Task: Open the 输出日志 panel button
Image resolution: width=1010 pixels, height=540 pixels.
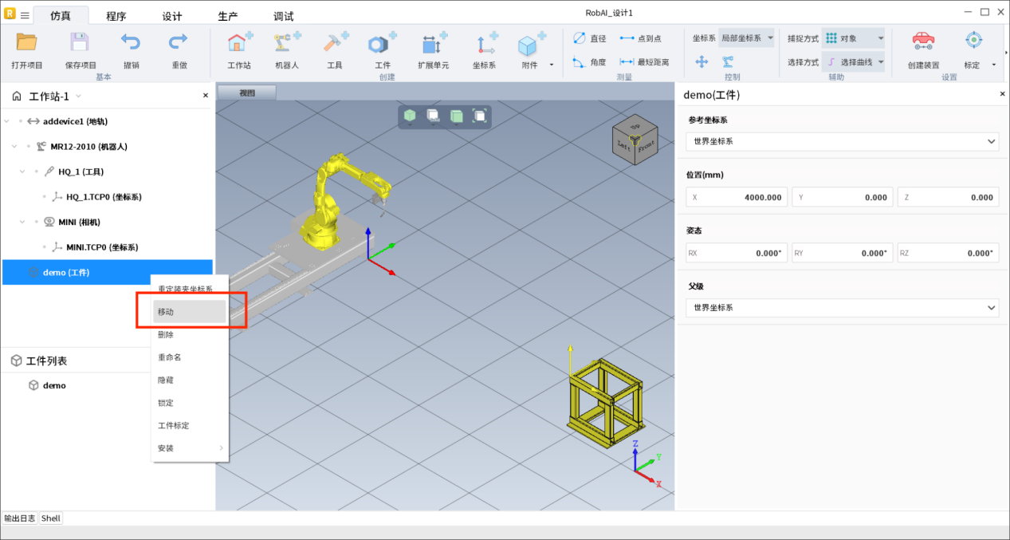Action: coord(20,518)
